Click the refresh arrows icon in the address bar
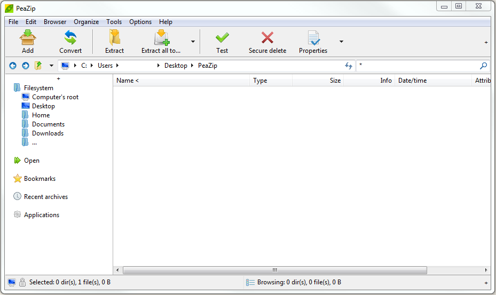496x295 pixels. [348, 66]
